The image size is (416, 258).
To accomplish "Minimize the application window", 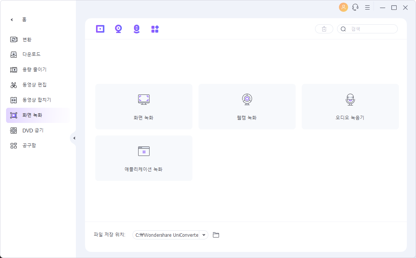I will pos(382,8).
